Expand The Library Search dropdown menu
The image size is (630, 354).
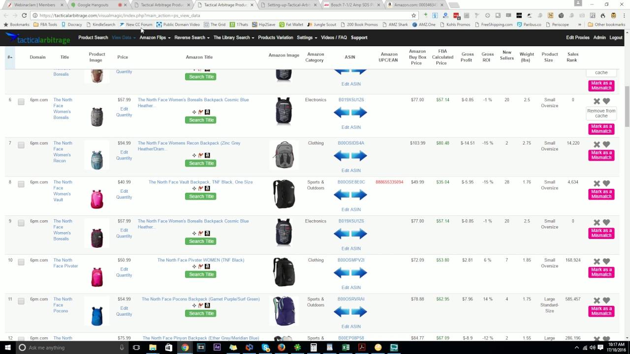coord(234,37)
